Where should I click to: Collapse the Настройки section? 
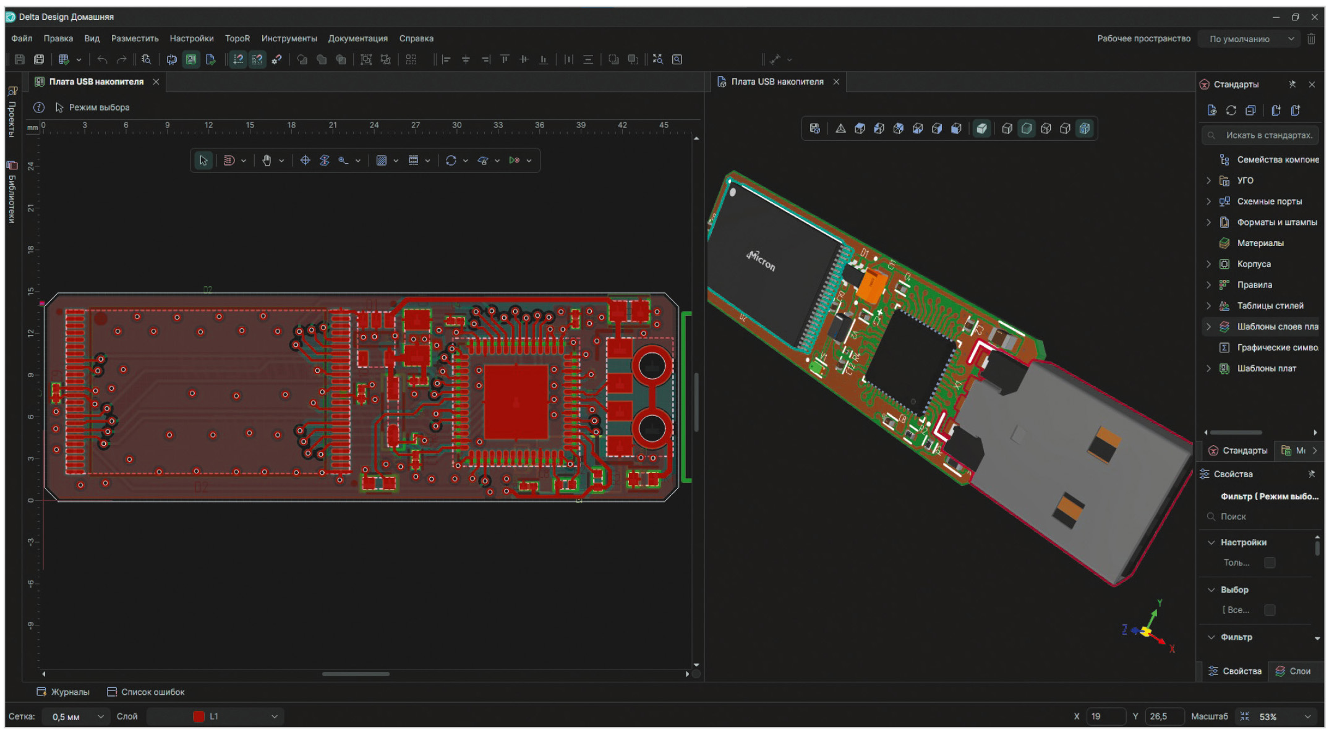point(1211,542)
